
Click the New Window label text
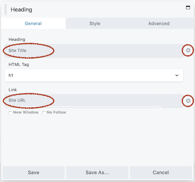point(26,112)
